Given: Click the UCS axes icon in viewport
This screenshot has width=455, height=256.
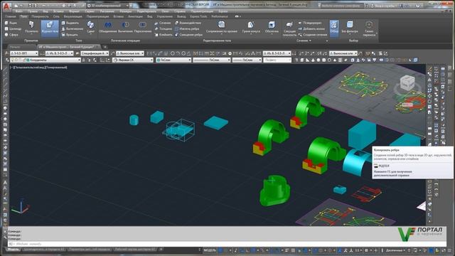Looking at the screenshot, I should 21,207.
